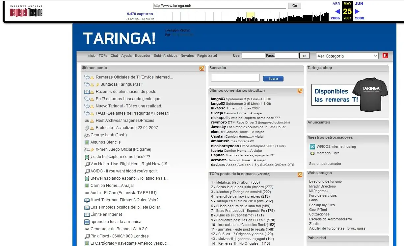The height and width of the screenshot is (246, 404).
Task: Click the Pass login field
Action: [286, 56]
